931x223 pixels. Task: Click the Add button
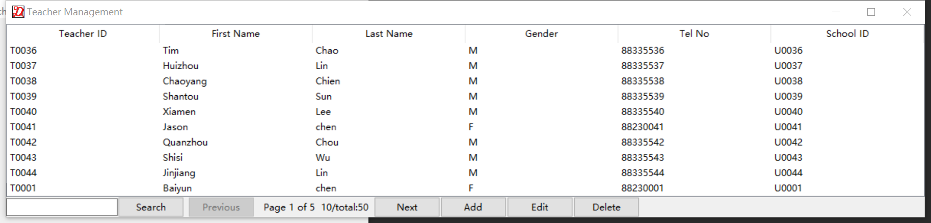tap(473, 207)
